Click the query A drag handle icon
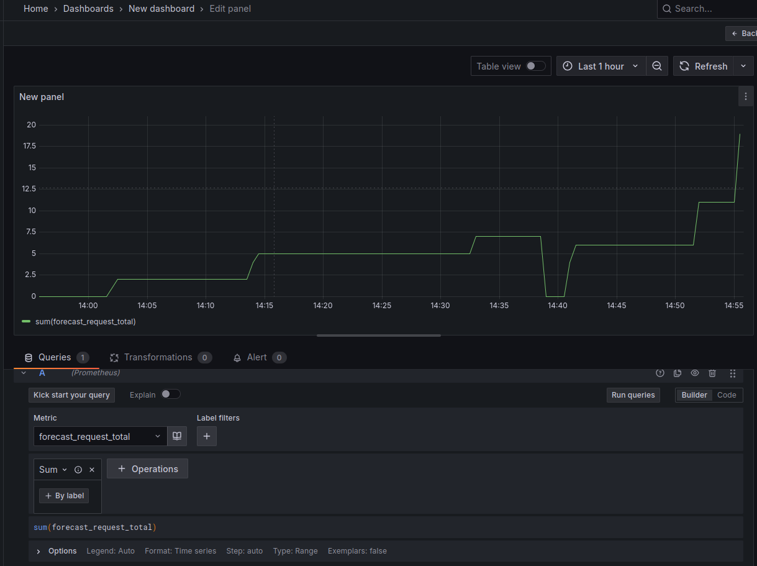 coord(733,373)
